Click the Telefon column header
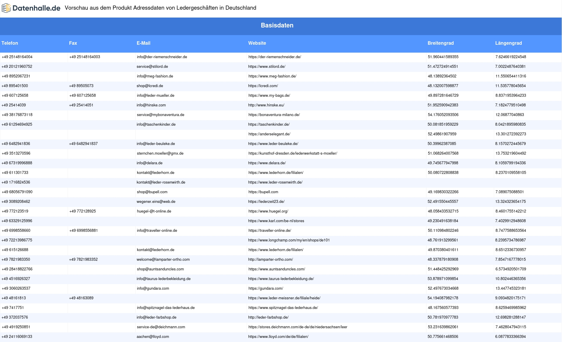 [x=10, y=43]
